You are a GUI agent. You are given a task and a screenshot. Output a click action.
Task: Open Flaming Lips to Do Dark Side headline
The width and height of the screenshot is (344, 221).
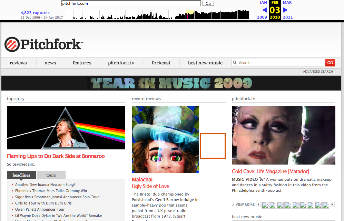pyautogui.click(x=56, y=156)
